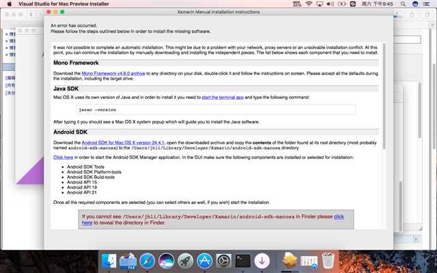Click Safari's back arrow button
Viewport: 437px width, 273px height.
point(31,14)
